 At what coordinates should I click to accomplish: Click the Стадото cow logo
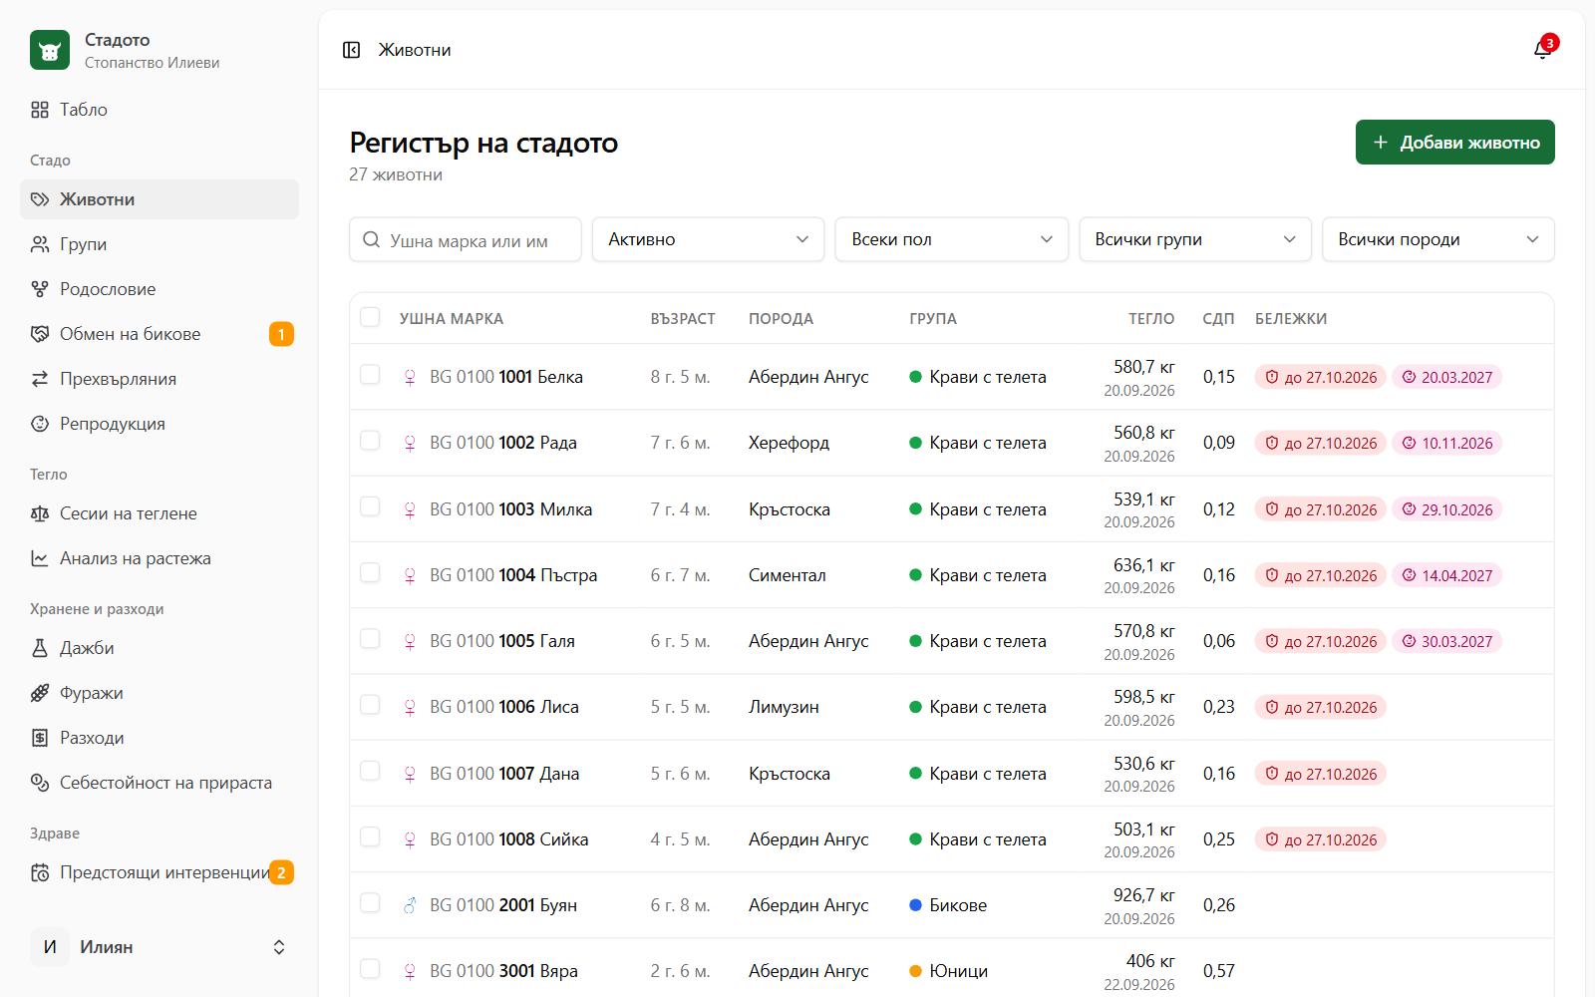point(50,50)
